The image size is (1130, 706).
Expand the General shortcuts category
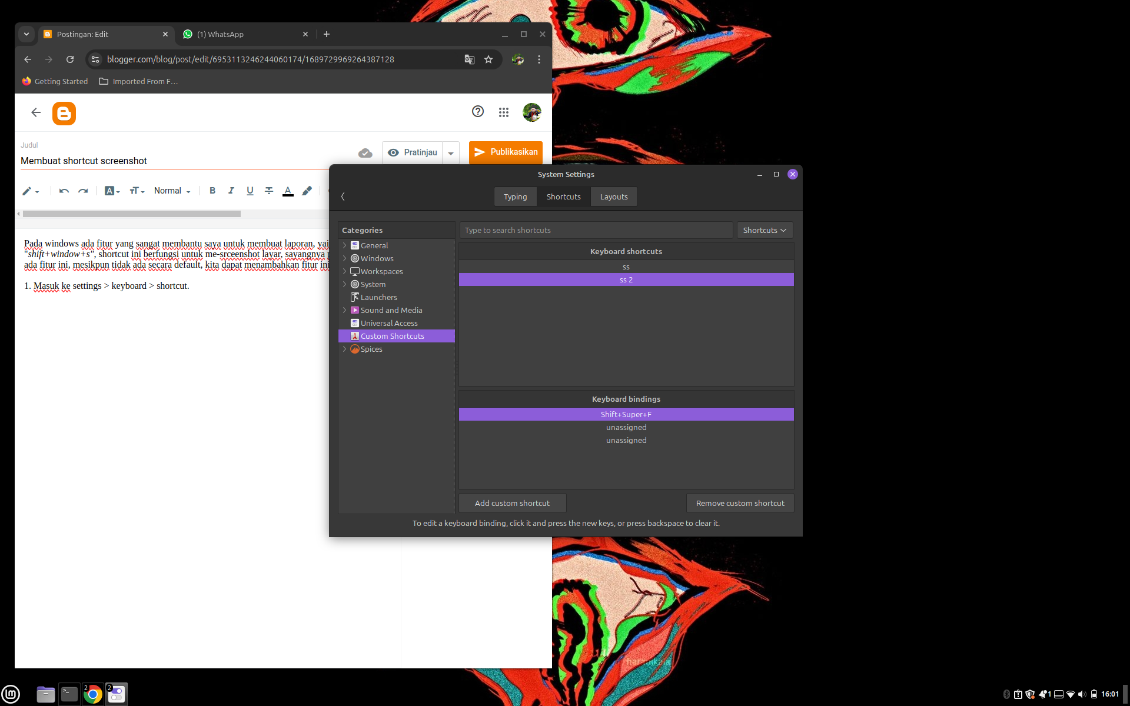(345, 245)
